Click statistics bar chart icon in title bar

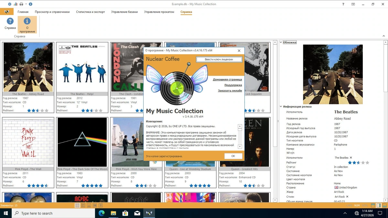(15, 4)
